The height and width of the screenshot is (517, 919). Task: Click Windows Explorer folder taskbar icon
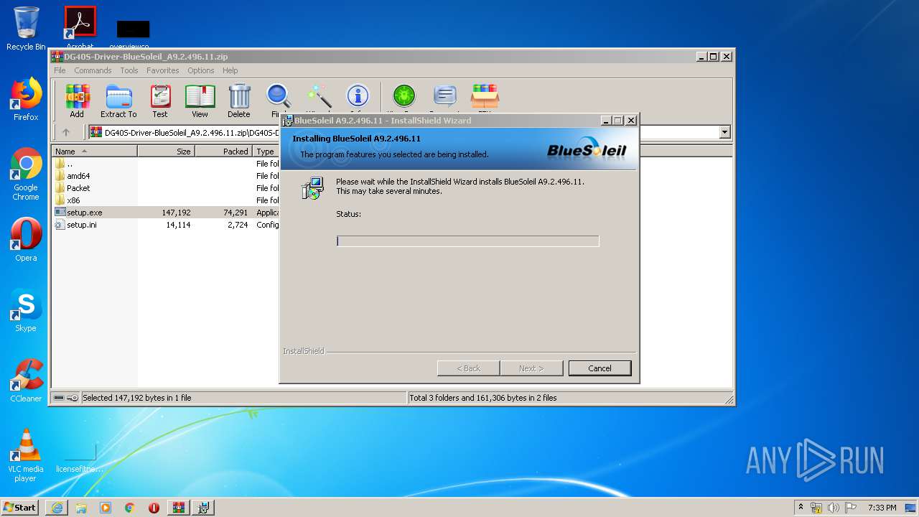(x=81, y=508)
